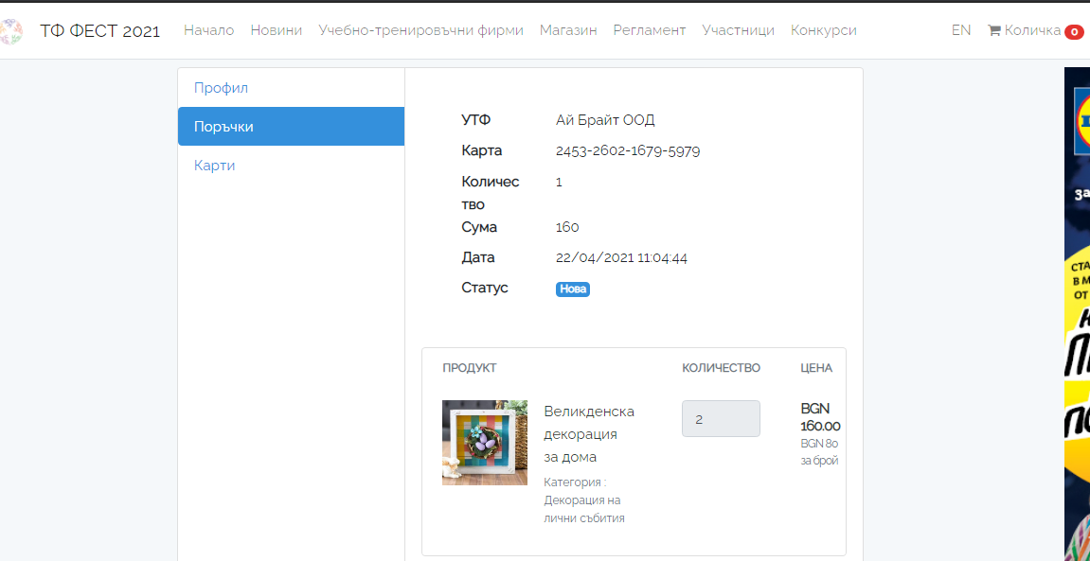Go to the Новини page

(276, 30)
